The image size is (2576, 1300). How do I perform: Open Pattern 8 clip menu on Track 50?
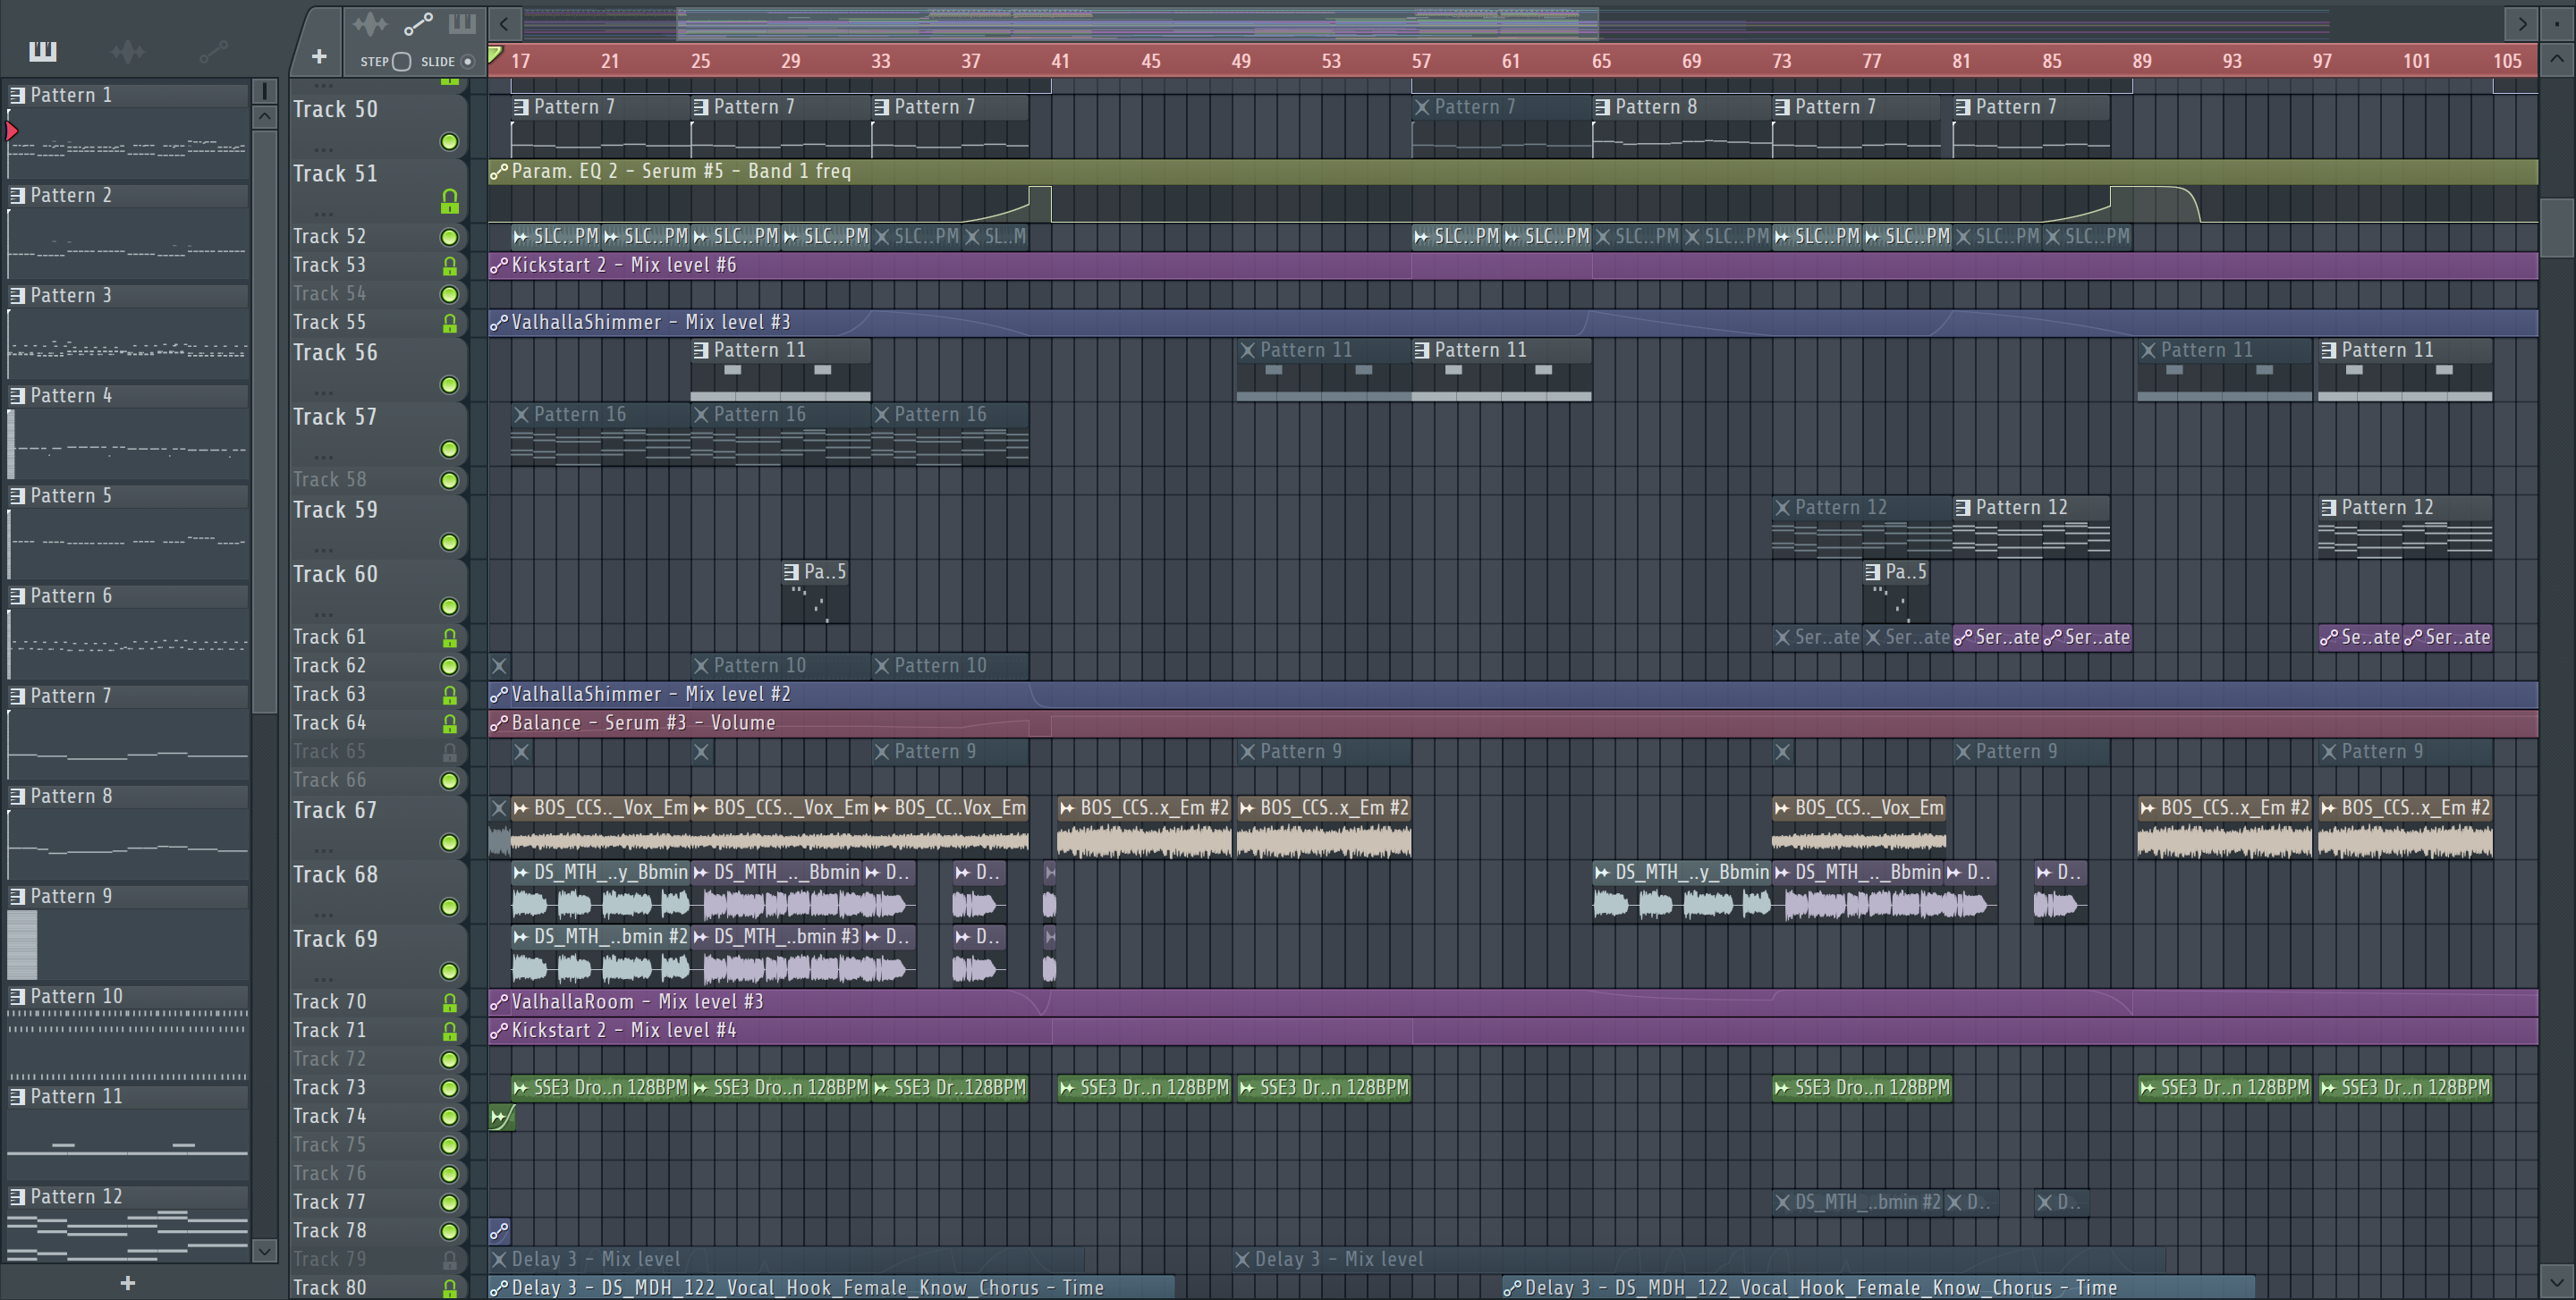tap(1602, 107)
